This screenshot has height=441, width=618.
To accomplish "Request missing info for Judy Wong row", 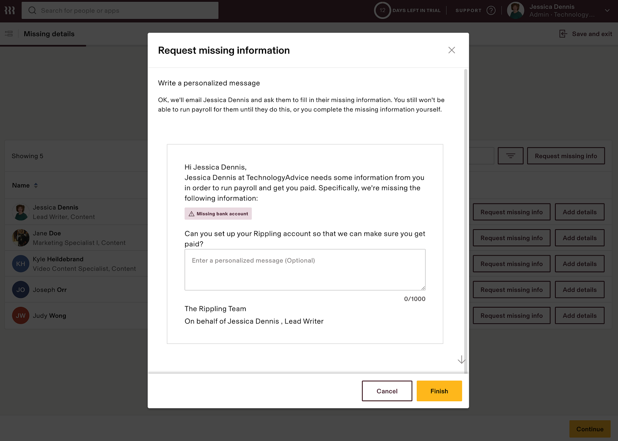I will tap(512, 316).
